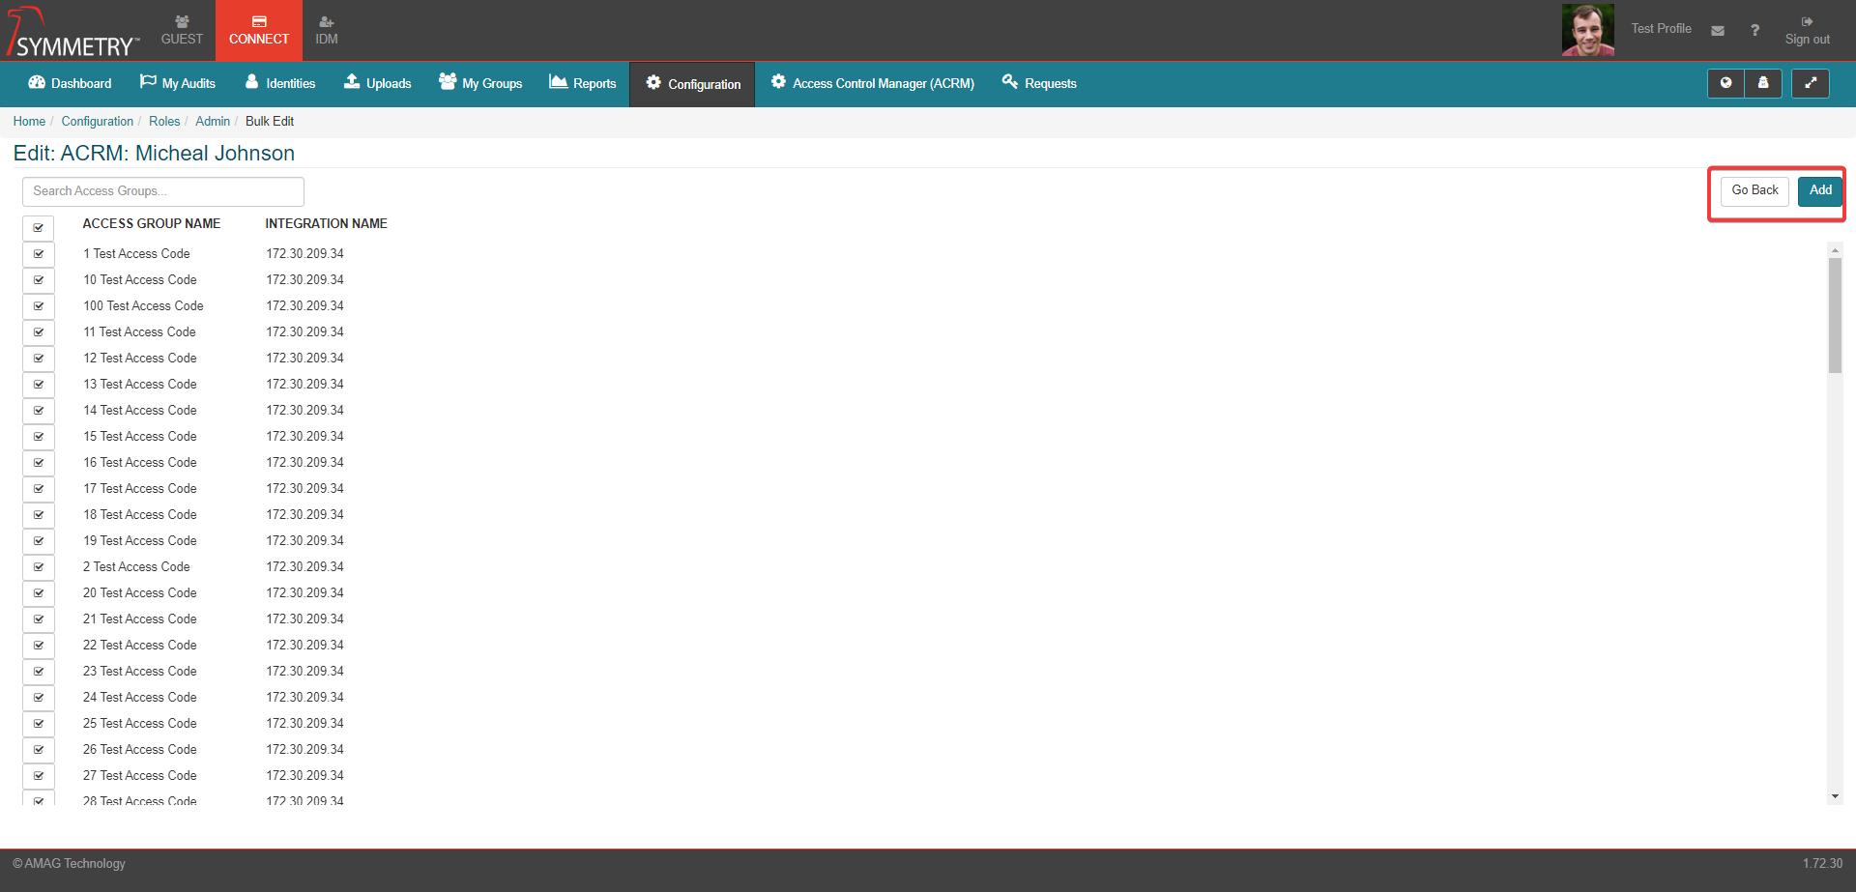Uncheck 24 Test Access Code
Screen dimensions: 1856x892
[x=39, y=698]
